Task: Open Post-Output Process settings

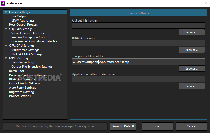Action: pos(24,25)
